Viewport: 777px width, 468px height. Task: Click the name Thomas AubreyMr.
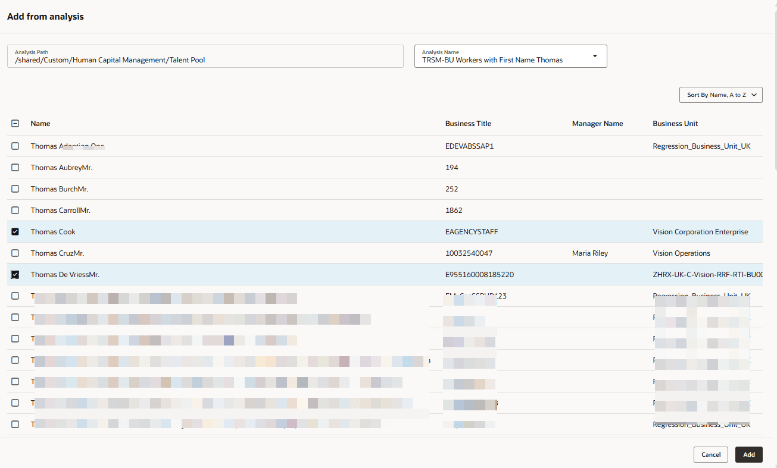coord(61,168)
